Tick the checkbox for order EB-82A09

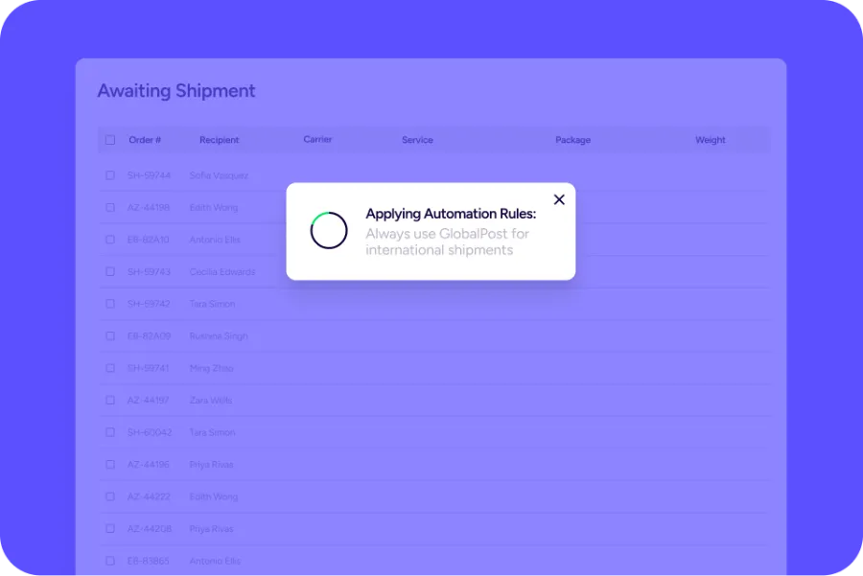[110, 336]
